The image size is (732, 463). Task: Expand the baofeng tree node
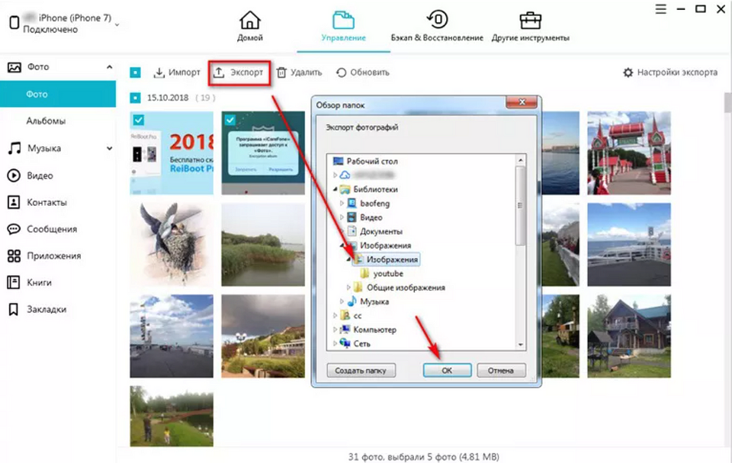[342, 203]
